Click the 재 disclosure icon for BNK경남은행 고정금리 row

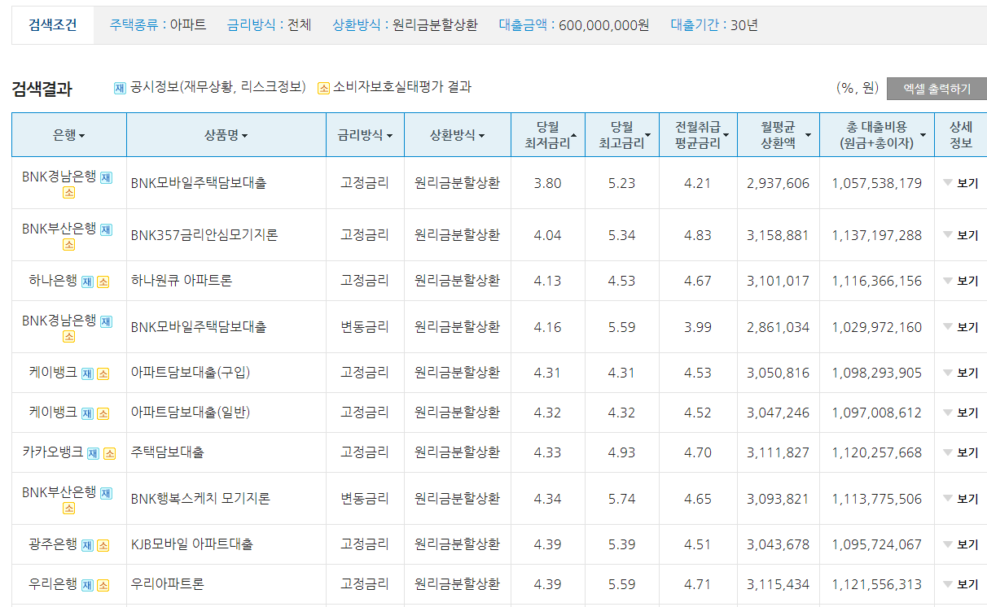(106, 177)
